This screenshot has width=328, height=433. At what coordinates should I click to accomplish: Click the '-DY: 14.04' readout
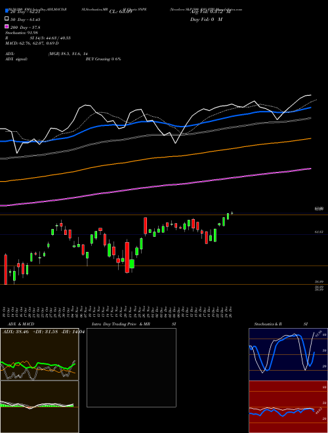72,332
